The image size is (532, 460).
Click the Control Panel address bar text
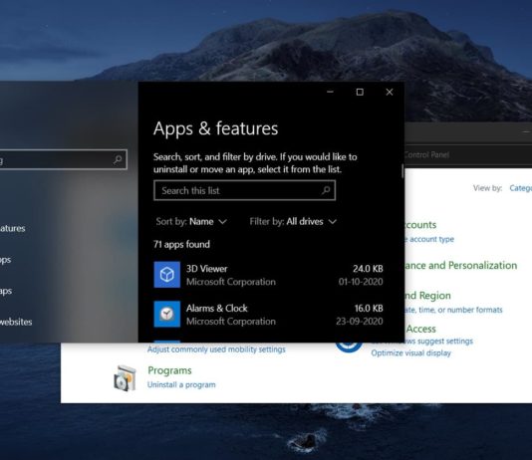(426, 155)
